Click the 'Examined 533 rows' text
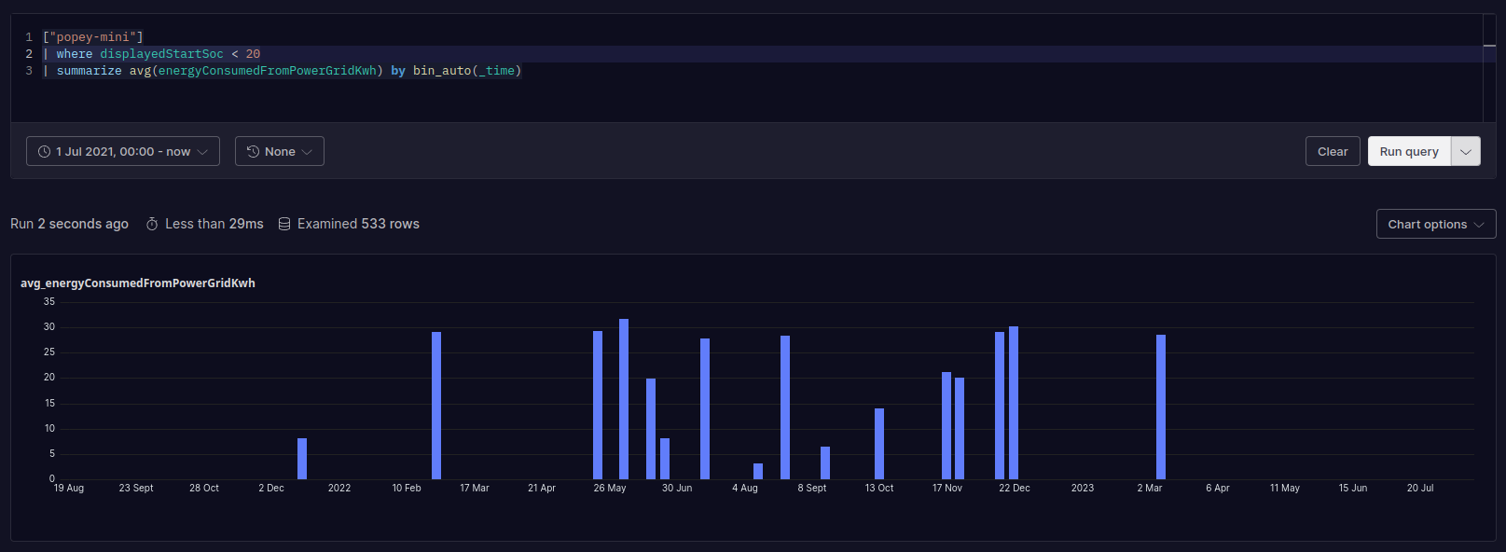Image resolution: width=1506 pixels, height=552 pixels. (x=358, y=224)
